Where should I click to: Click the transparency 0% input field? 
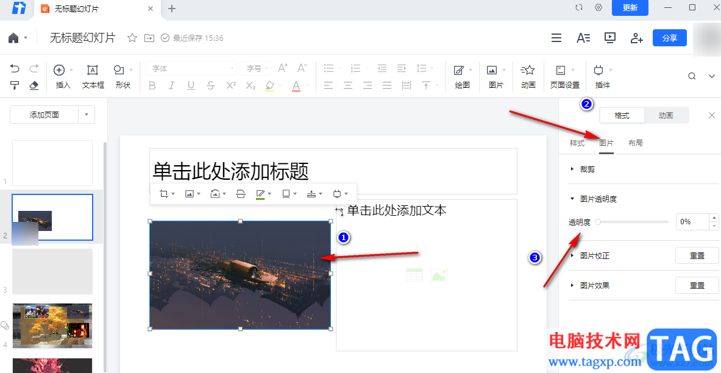pos(692,222)
